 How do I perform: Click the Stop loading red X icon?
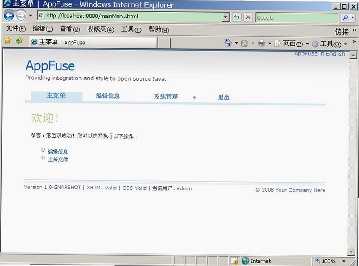248,17
